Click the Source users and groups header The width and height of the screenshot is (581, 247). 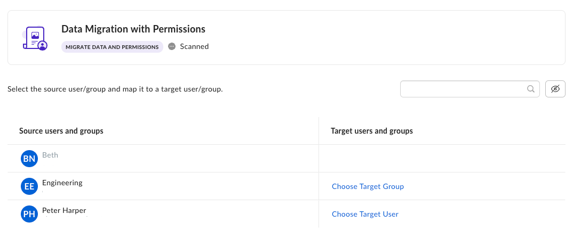click(61, 131)
